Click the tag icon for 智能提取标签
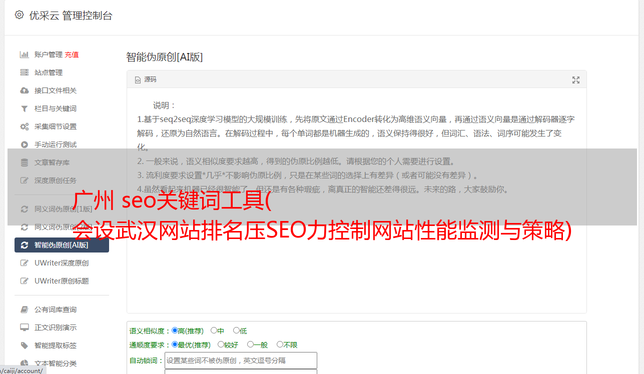The image size is (644, 374). [24, 345]
